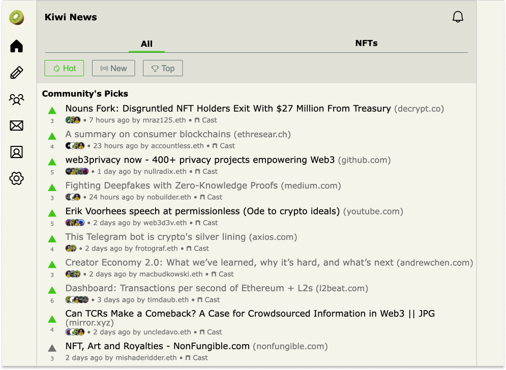Click the Kiwi fruit logo icon
Screen dimensions: 506x370
click(x=16, y=17)
